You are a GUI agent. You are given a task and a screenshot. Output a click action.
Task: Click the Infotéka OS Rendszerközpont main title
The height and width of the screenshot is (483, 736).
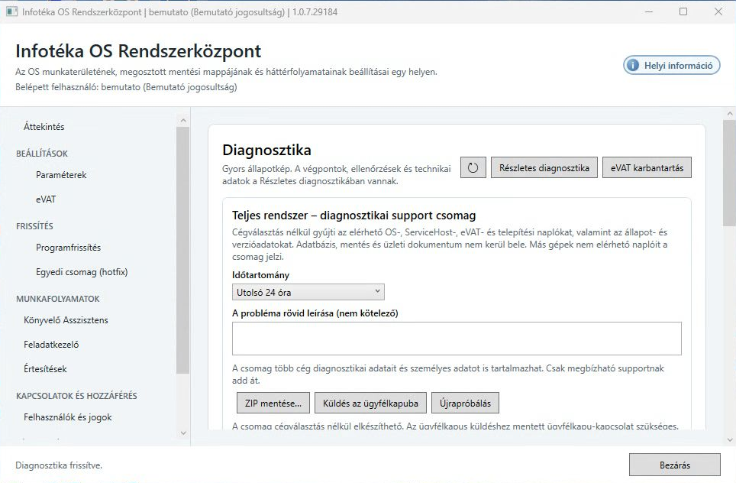coord(138,50)
